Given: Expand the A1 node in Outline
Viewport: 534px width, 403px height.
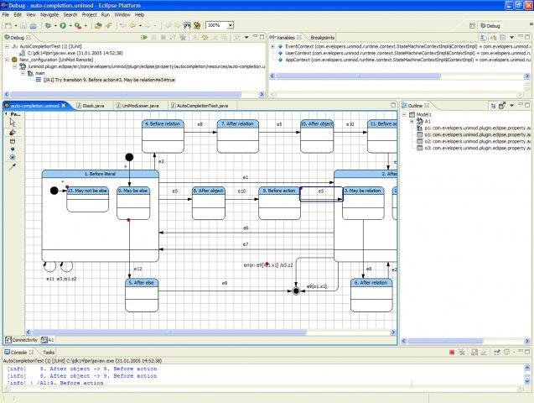Looking at the screenshot, I should (412, 121).
